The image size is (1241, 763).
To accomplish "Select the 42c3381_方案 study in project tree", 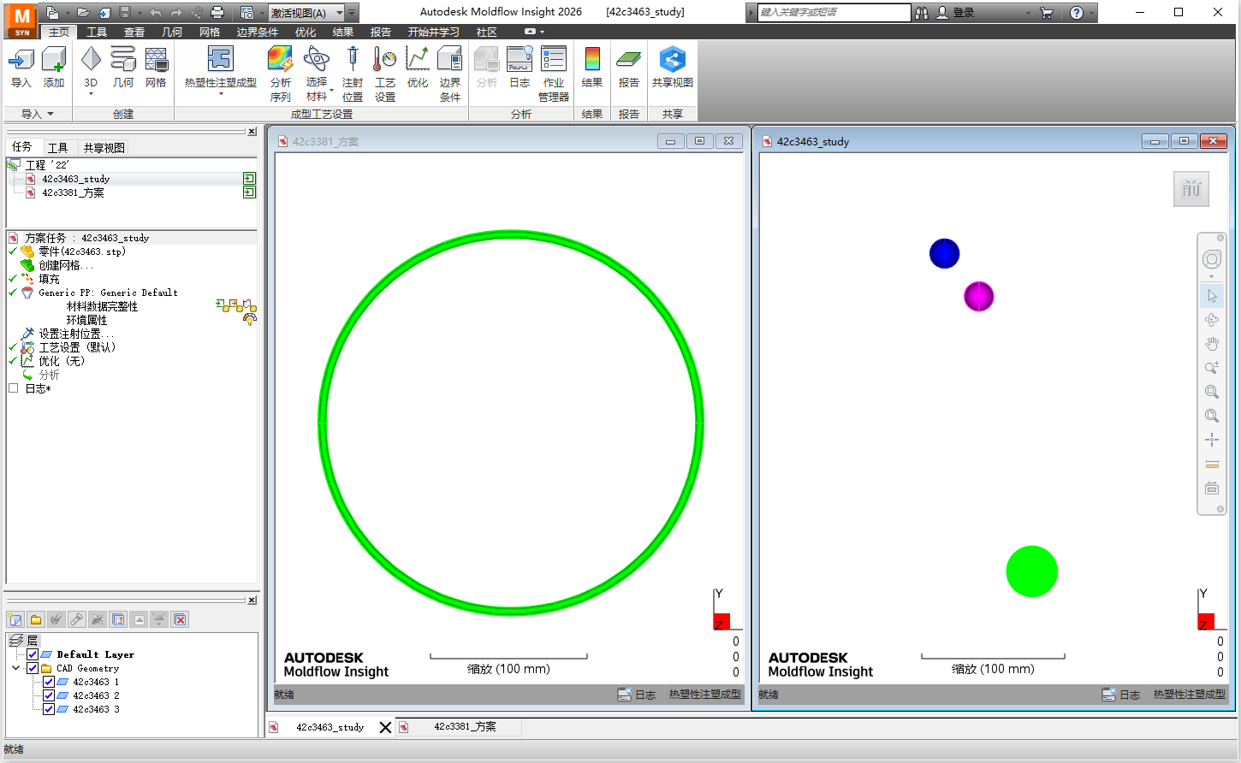I will tap(73, 192).
